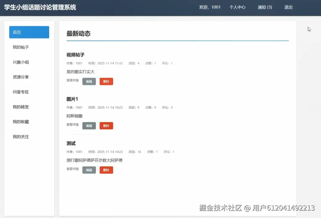The height and width of the screenshot is (218, 321).
Task: Enter the 问答专区 Q&A section
Action: point(20,92)
